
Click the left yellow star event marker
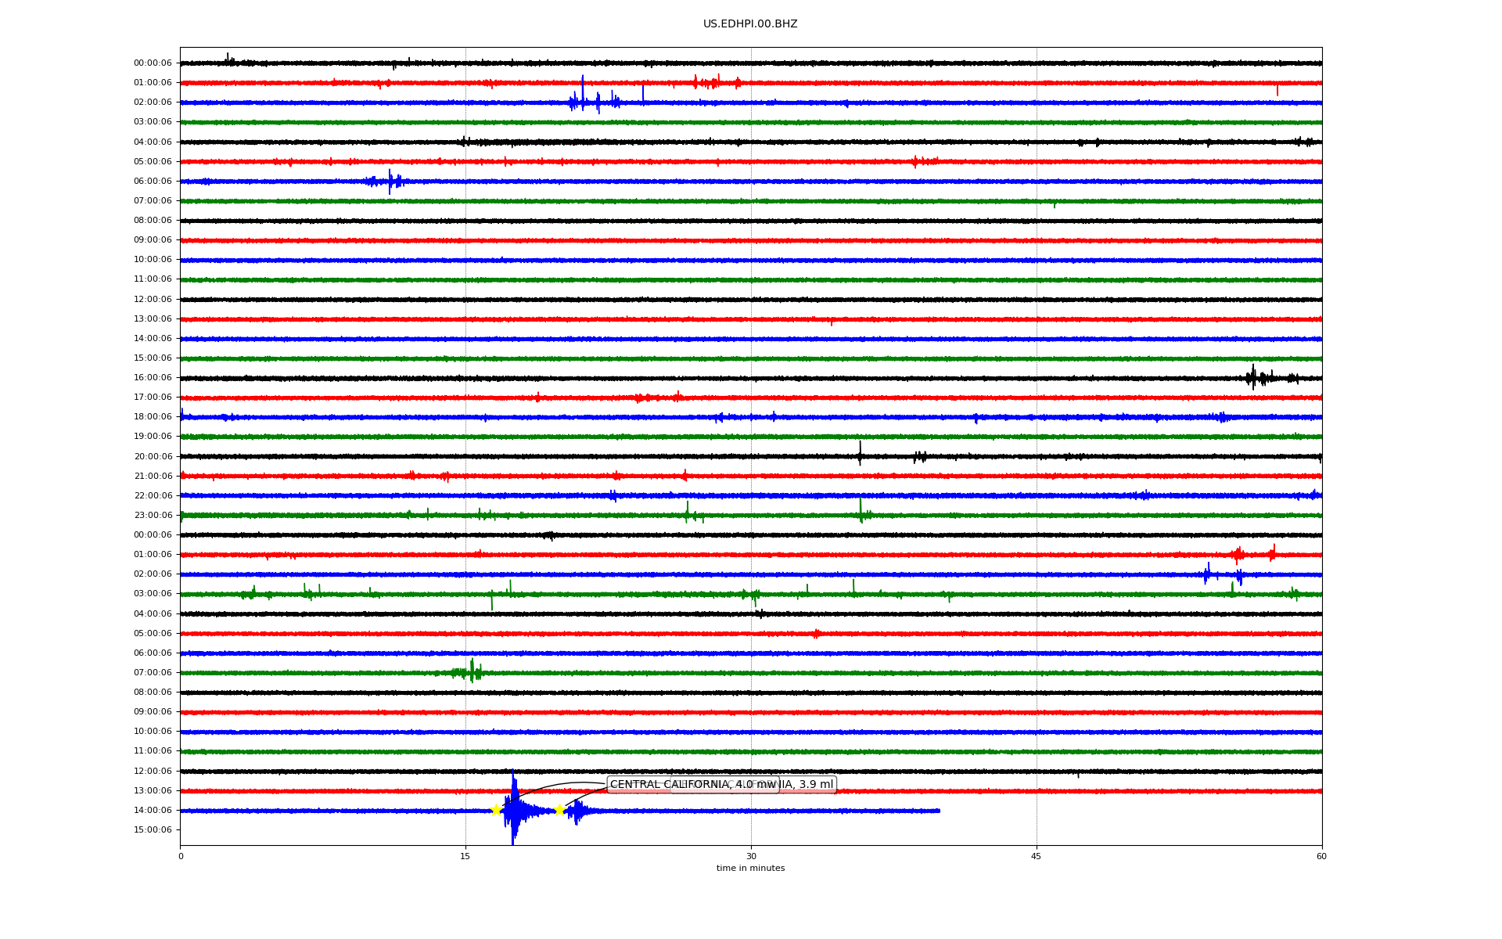pyautogui.click(x=496, y=810)
